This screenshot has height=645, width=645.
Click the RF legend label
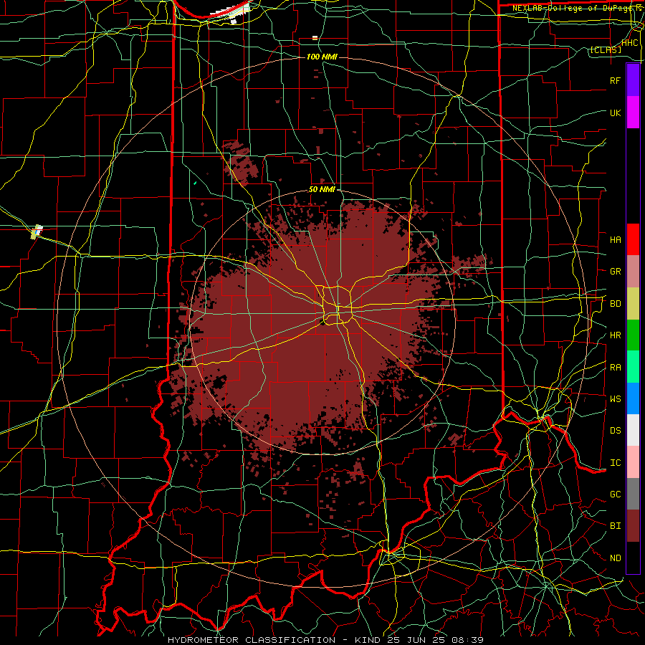[615, 80]
